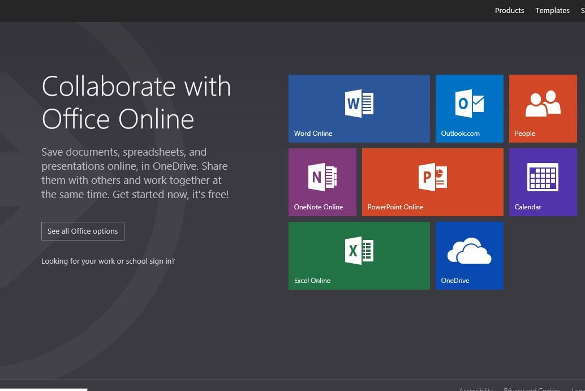
Task: Click the Calendar label text
Action: tap(528, 207)
